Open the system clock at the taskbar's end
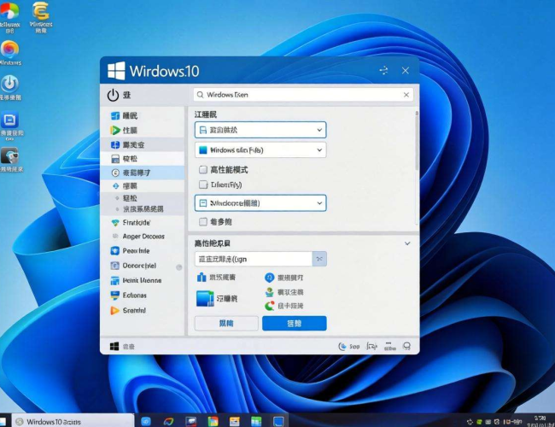555x427 pixels. coord(540,421)
